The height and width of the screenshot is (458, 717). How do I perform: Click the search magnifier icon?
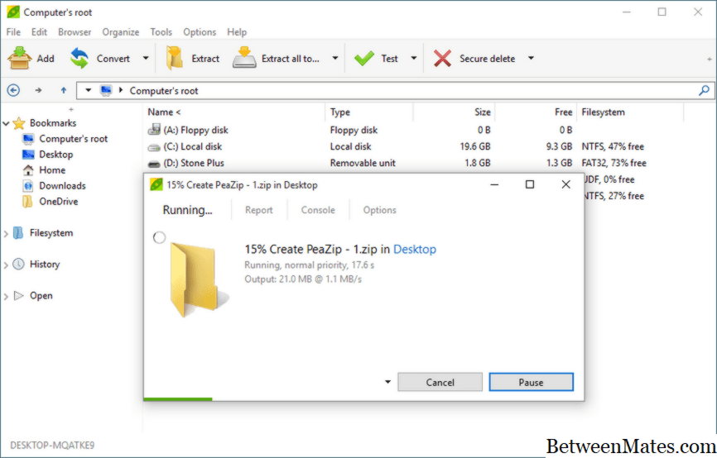705,90
